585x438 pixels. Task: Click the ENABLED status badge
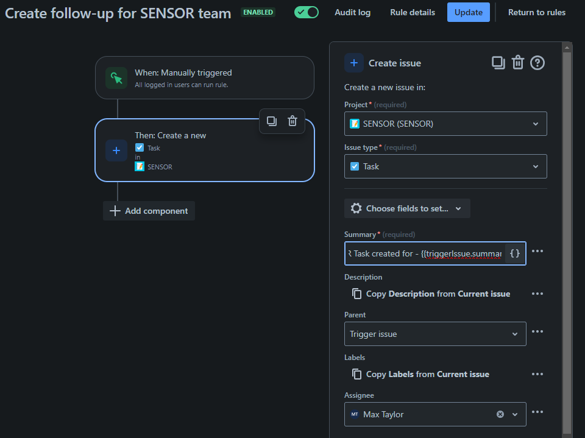point(258,12)
